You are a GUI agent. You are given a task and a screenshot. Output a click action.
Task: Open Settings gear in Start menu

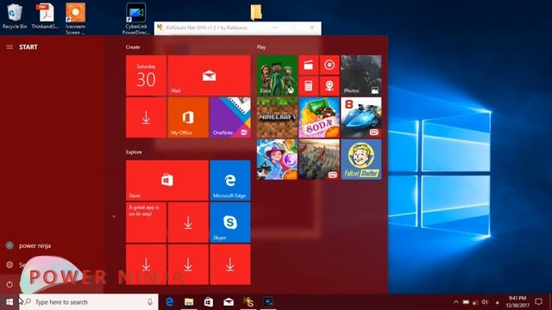(x=9, y=264)
